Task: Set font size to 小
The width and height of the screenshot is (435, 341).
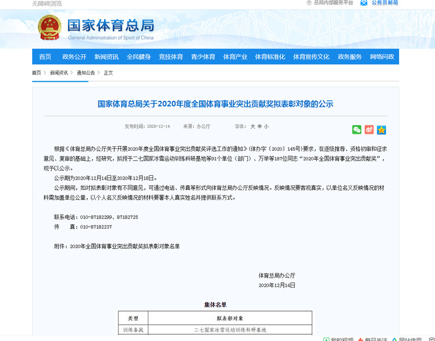Action: (266, 126)
